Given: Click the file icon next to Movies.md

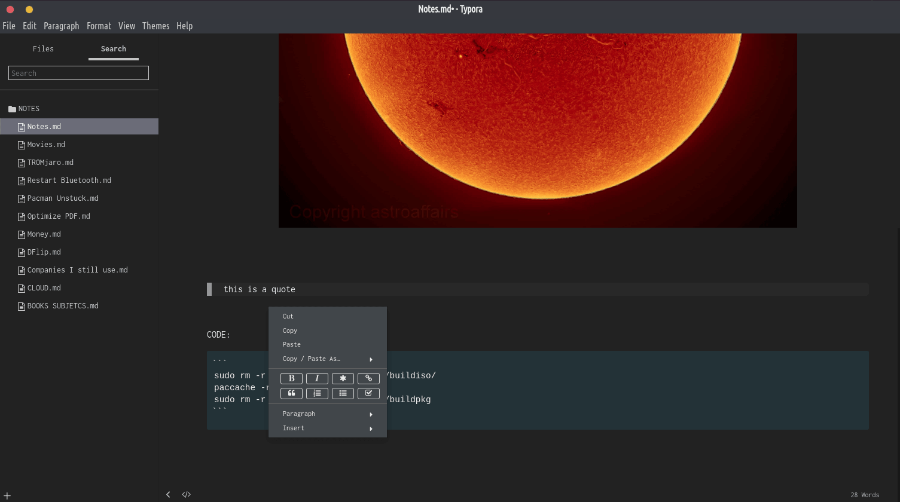Looking at the screenshot, I should click(x=22, y=145).
